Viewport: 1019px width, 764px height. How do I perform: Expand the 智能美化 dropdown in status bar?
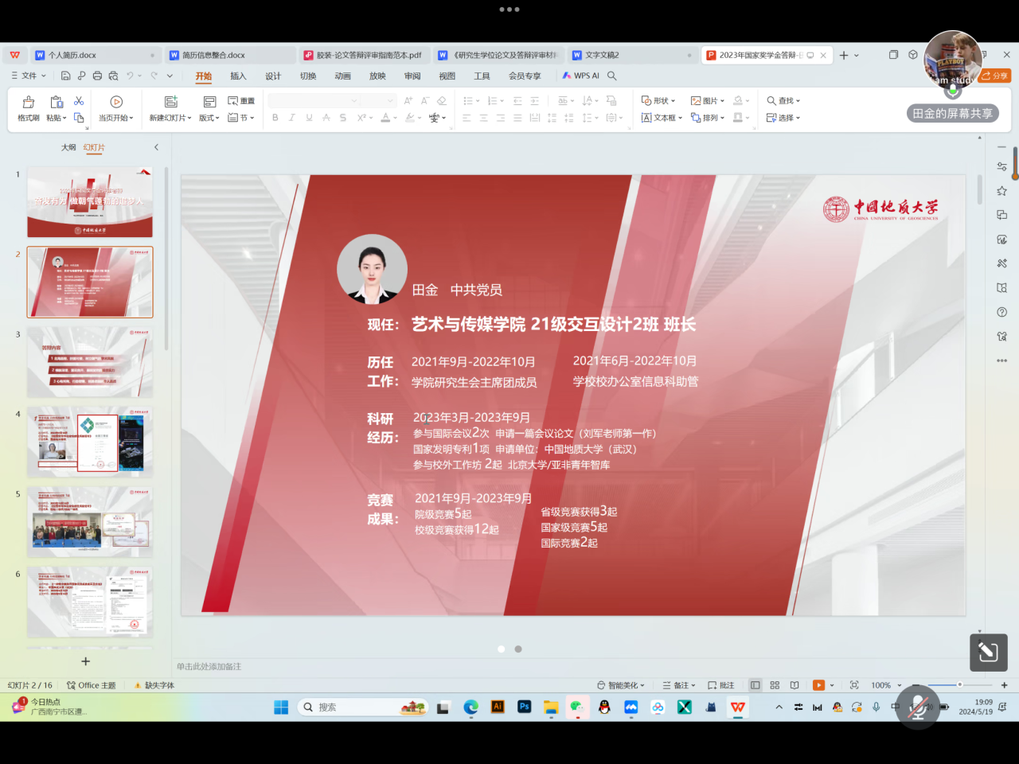click(622, 685)
